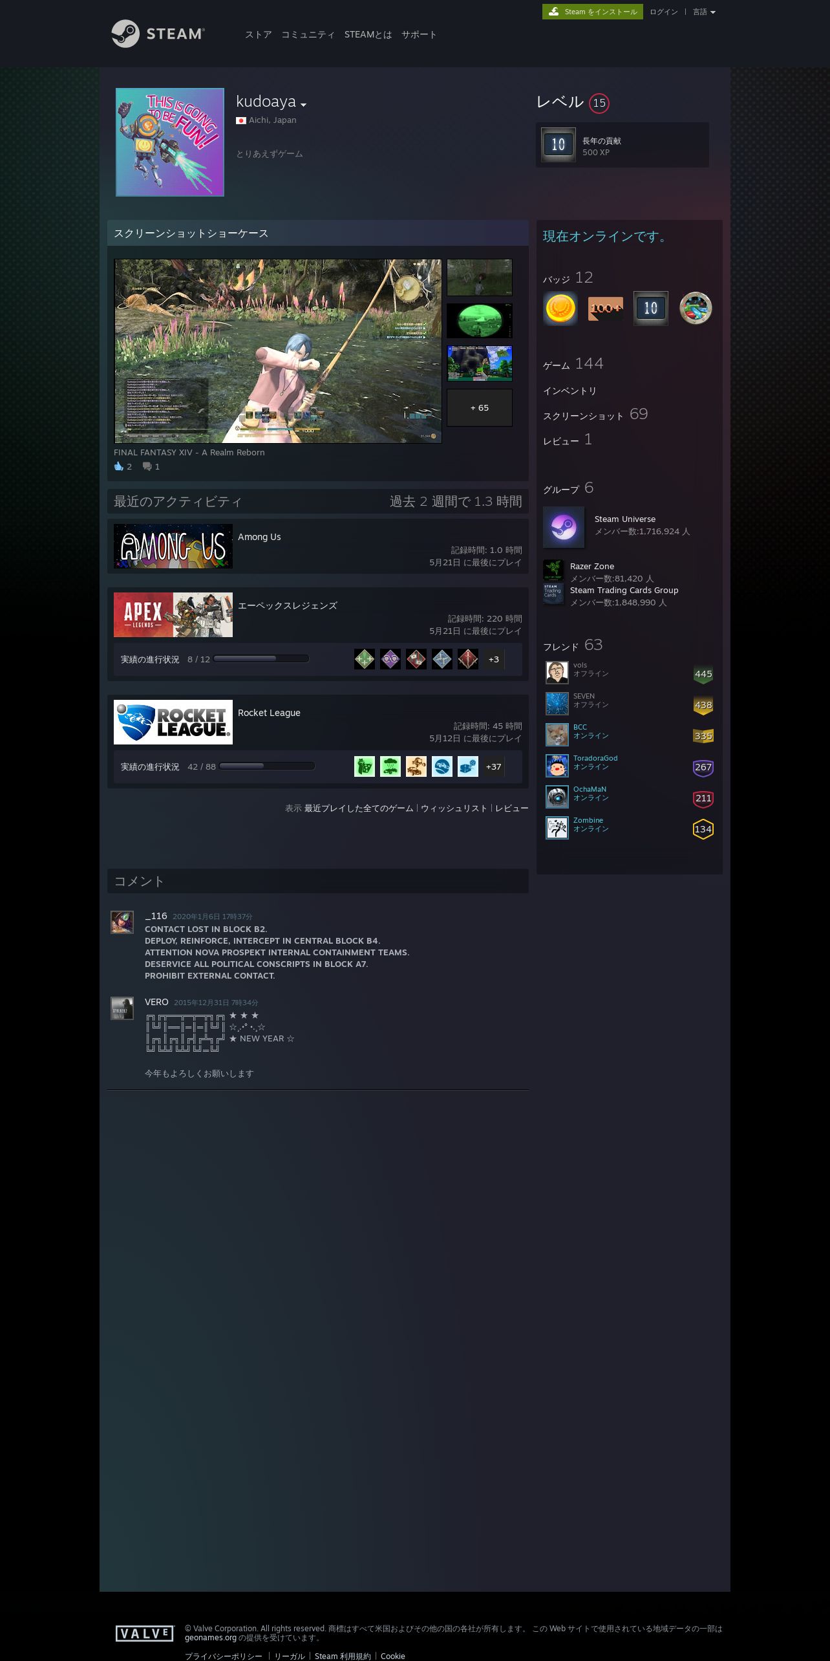The width and height of the screenshot is (830, 1661).
Task: Open ToradoraGod friend avatar
Action: [x=557, y=765]
